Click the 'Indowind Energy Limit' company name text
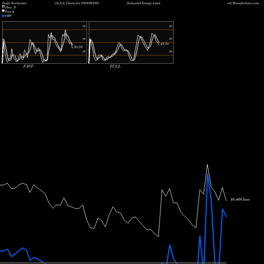This screenshot has width=264, height=264. click(x=143, y=3)
